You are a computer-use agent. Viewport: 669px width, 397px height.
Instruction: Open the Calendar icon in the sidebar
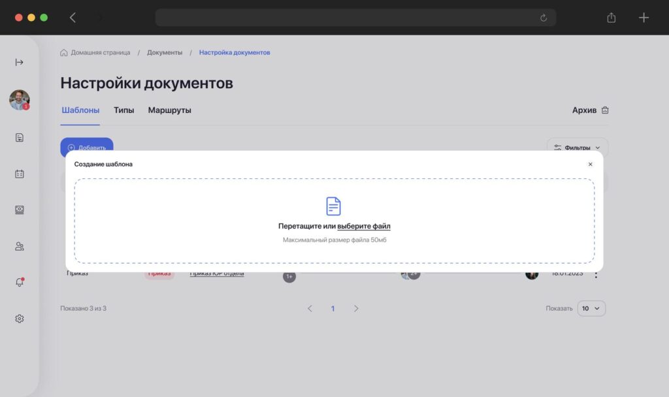(x=19, y=173)
